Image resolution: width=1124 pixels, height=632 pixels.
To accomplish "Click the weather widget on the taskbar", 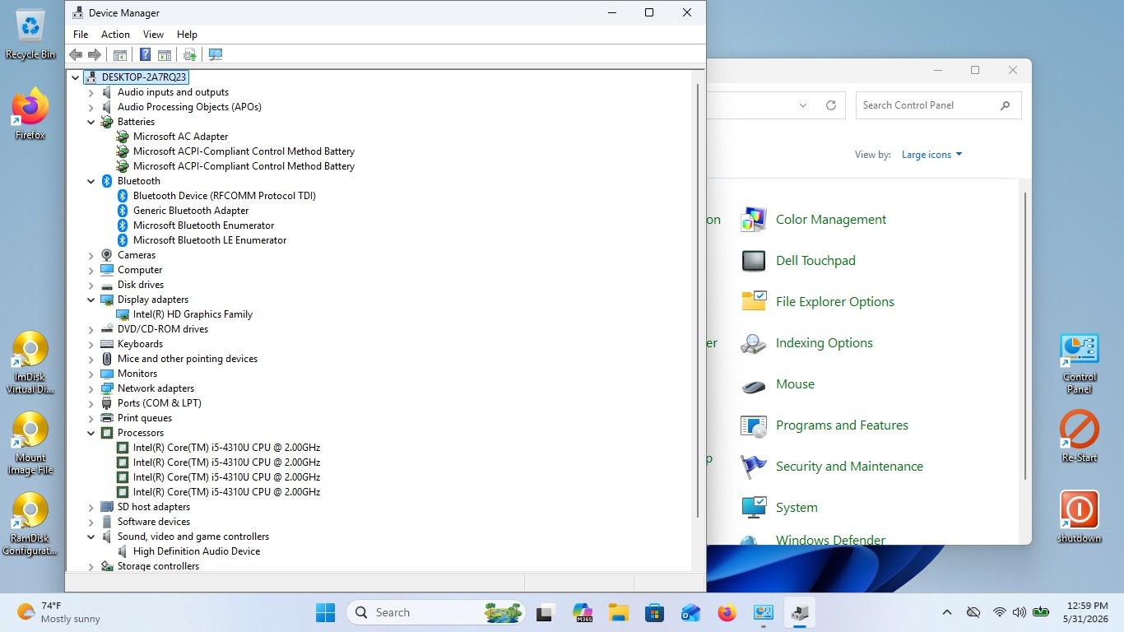I will coord(59,612).
